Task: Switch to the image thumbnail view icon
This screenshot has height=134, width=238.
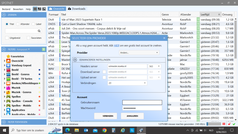Action: click(44, 9)
